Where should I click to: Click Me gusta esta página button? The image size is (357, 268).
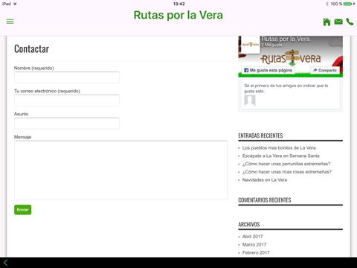click(268, 70)
